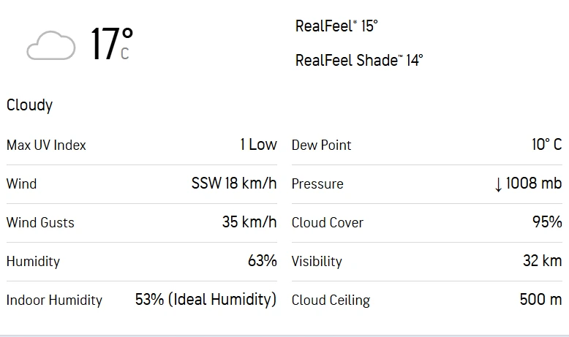Viewport: 569px width, 337px height.
Task: Click the Max UV Index label
Action: tap(46, 145)
